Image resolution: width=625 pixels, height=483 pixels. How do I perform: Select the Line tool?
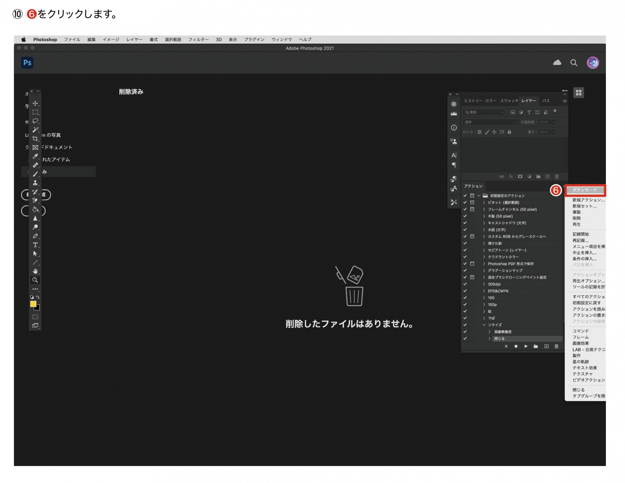pos(35,262)
